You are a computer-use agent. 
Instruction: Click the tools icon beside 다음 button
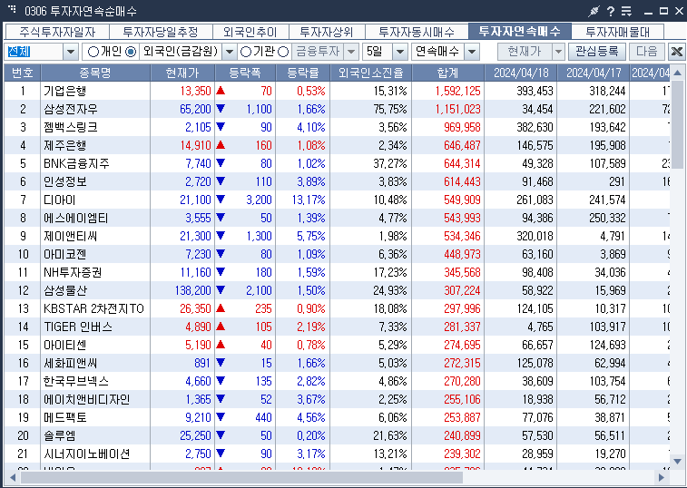[676, 52]
